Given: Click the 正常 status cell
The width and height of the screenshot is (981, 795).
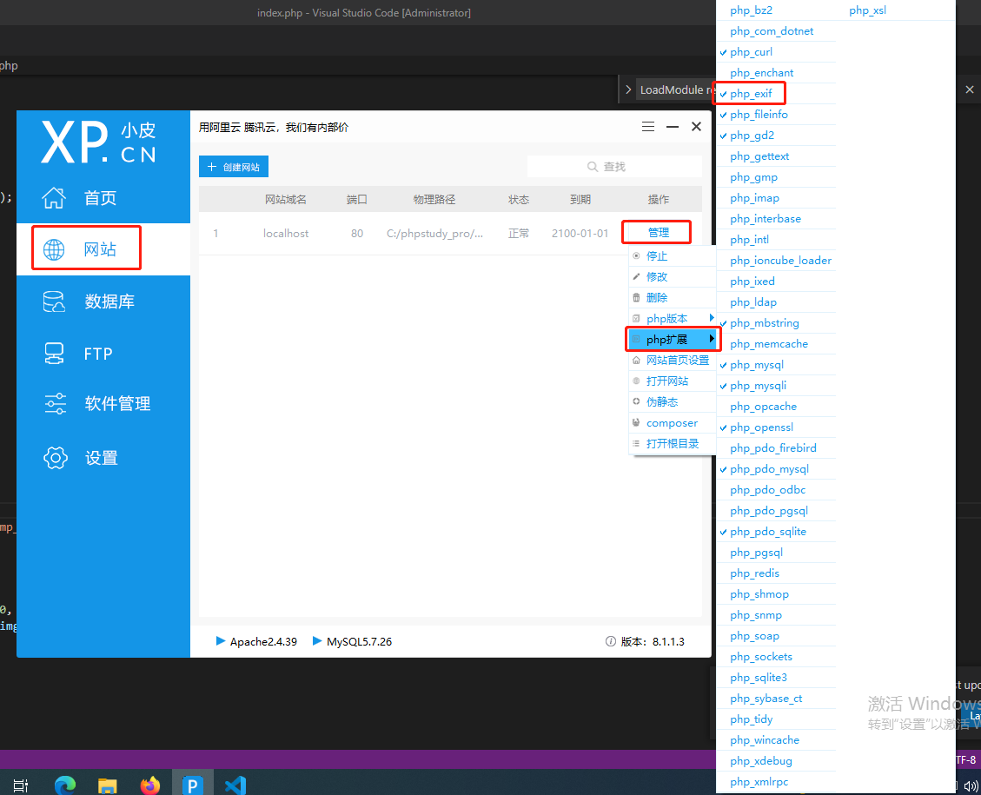Looking at the screenshot, I should point(518,234).
